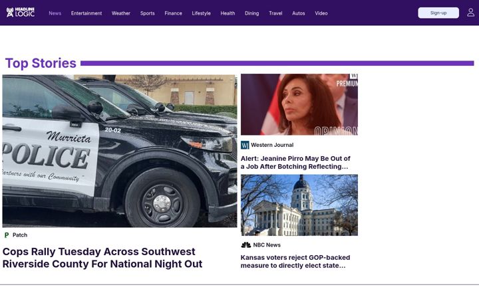The image size is (479, 299).
Task: Click the NBC News peacock logo
Action: pyautogui.click(x=245, y=245)
